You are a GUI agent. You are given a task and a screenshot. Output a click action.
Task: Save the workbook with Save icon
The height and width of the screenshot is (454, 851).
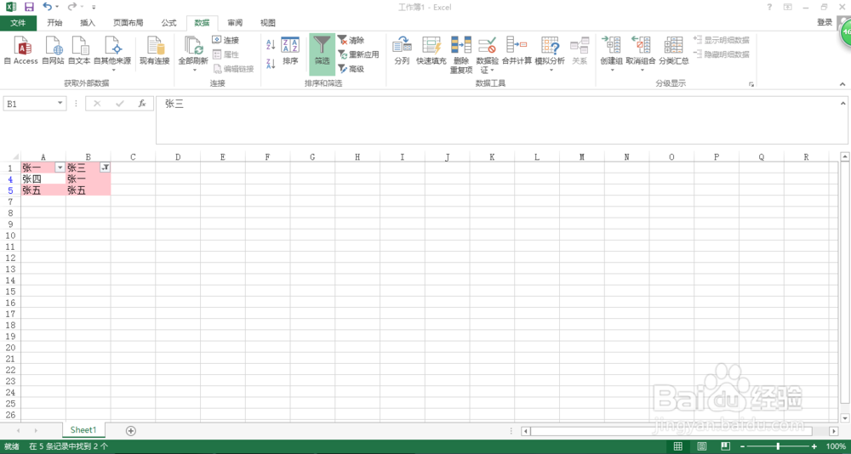pos(29,7)
